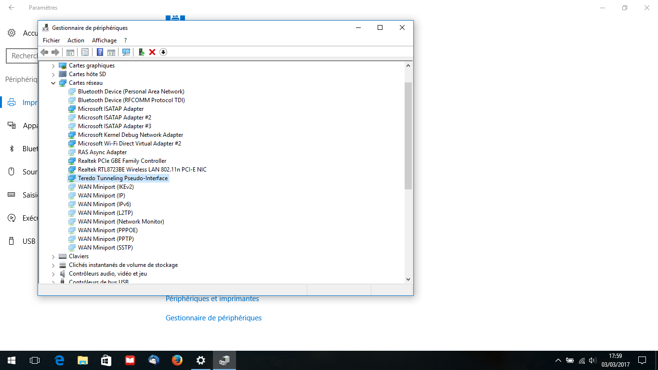Click the disable device down-arrow icon
658x370 pixels.
163,52
